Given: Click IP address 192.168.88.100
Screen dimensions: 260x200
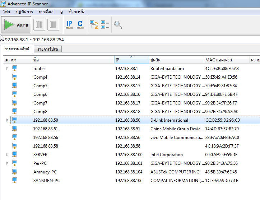Looking at the screenshot, I should (129, 154).
